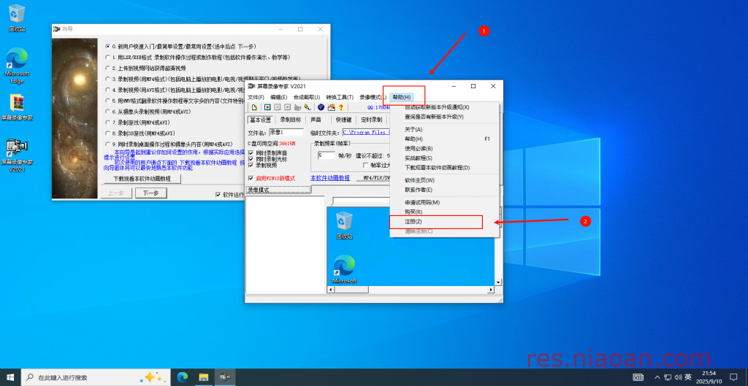748x386 pixels.
Task: Open Recycle Bin on the desktop
Action: pos(17,18)
